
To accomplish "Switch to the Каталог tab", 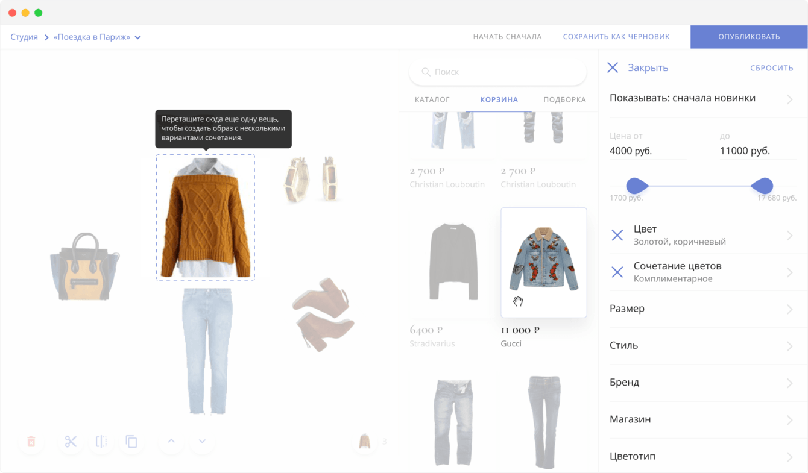I will (432, 99).
